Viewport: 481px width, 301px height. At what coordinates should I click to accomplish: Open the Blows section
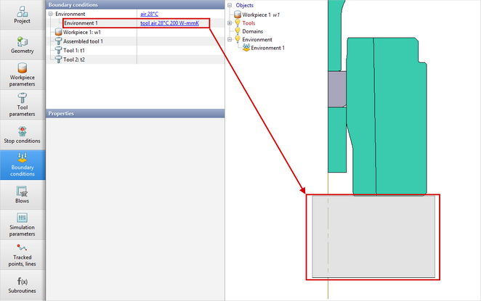point(22,195)
